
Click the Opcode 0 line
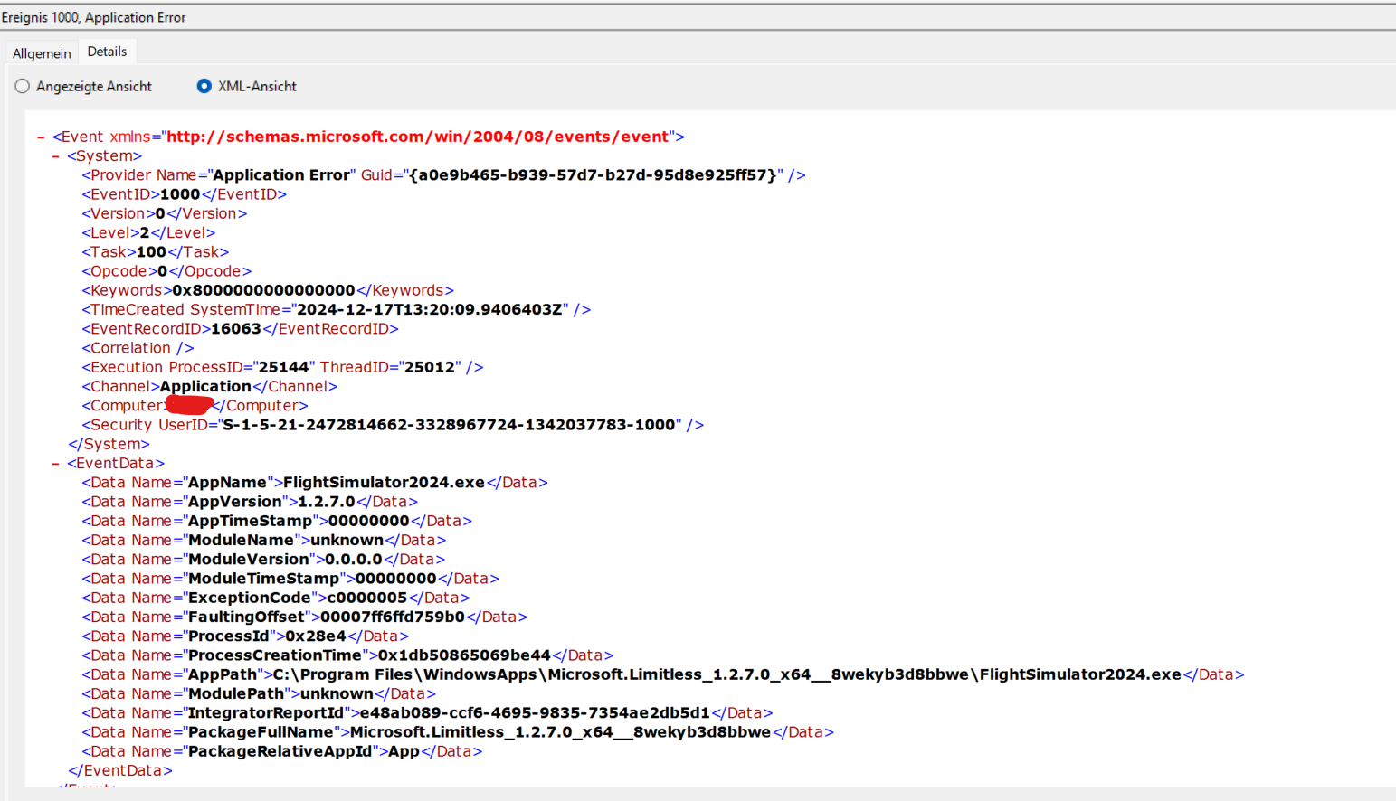(x=166, y=271)
